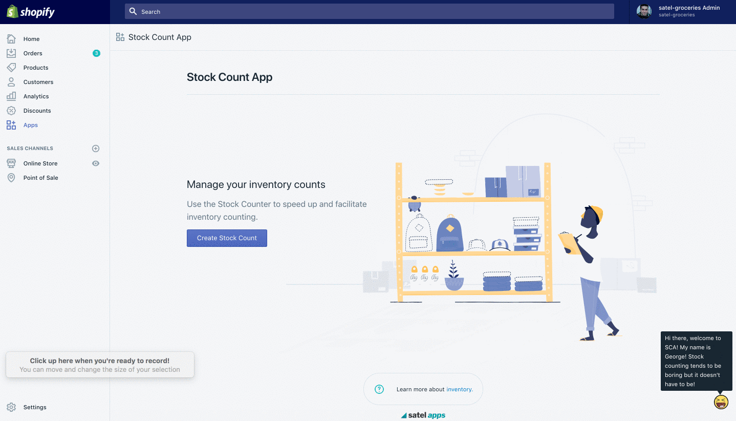Viewport: 736px width, 421px height.
Task: Click the Search input field
Action: pos(369,12)
